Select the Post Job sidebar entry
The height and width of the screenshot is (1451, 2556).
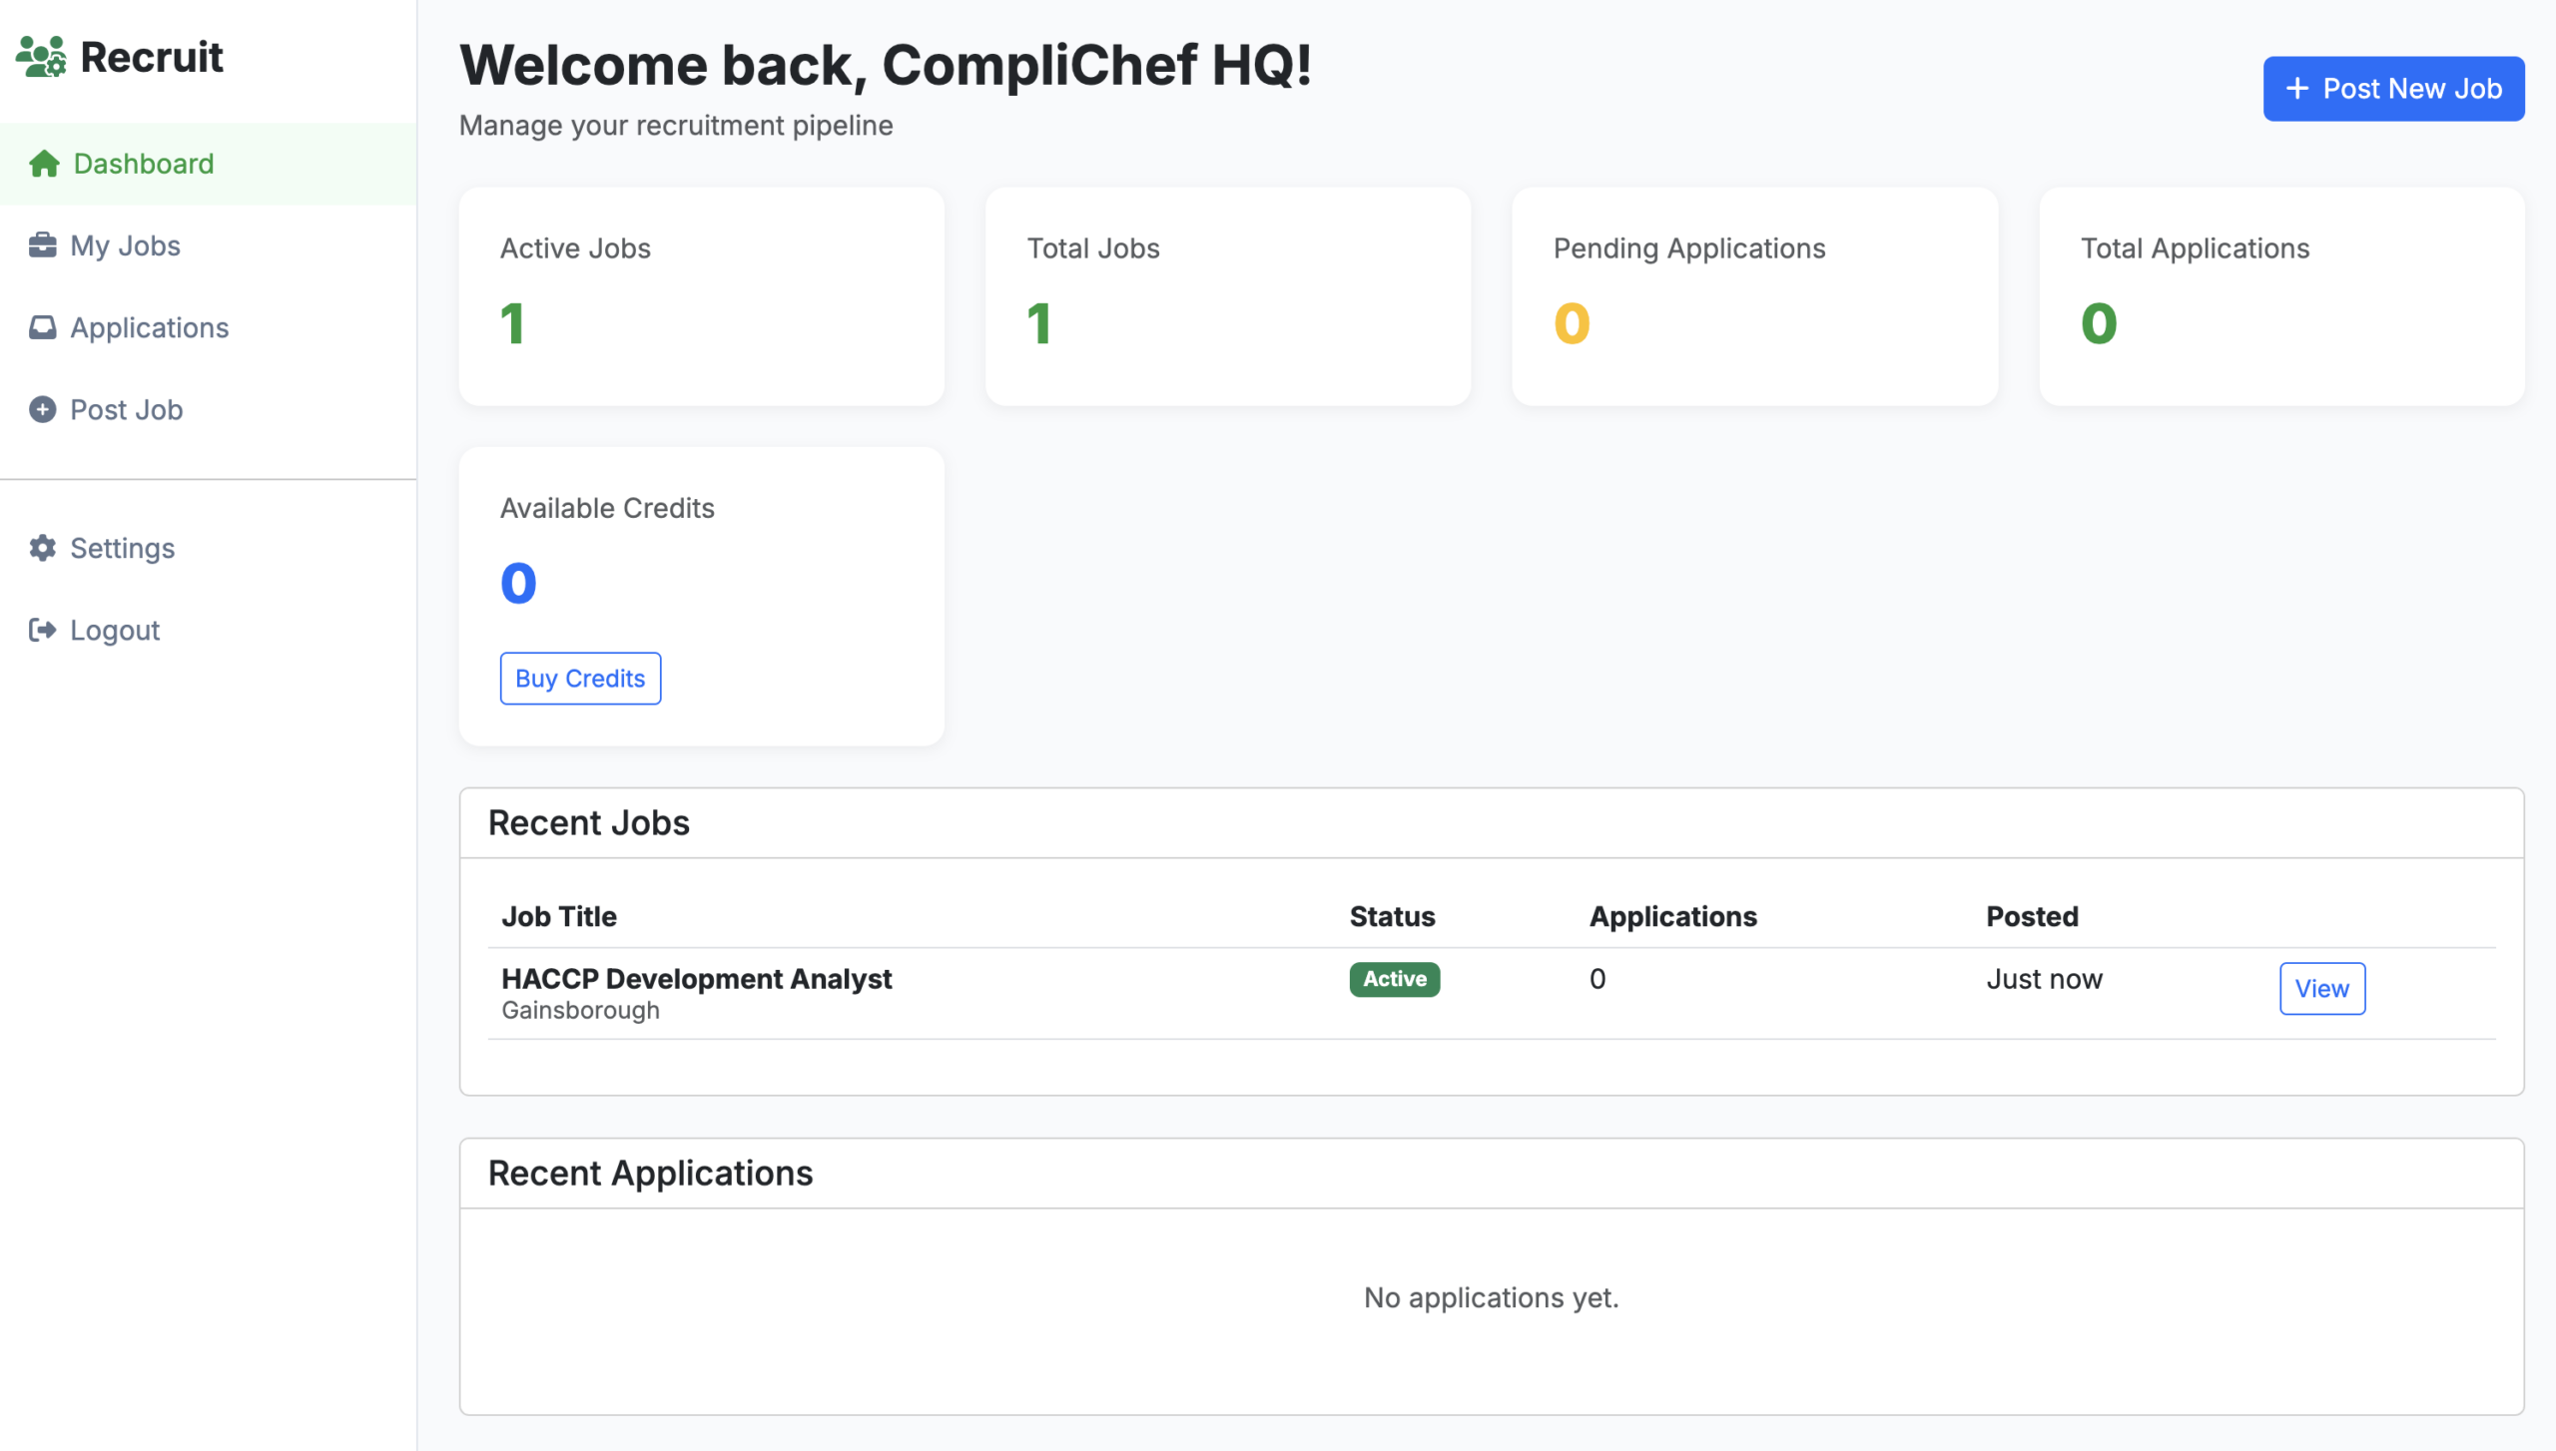(126, 409)
